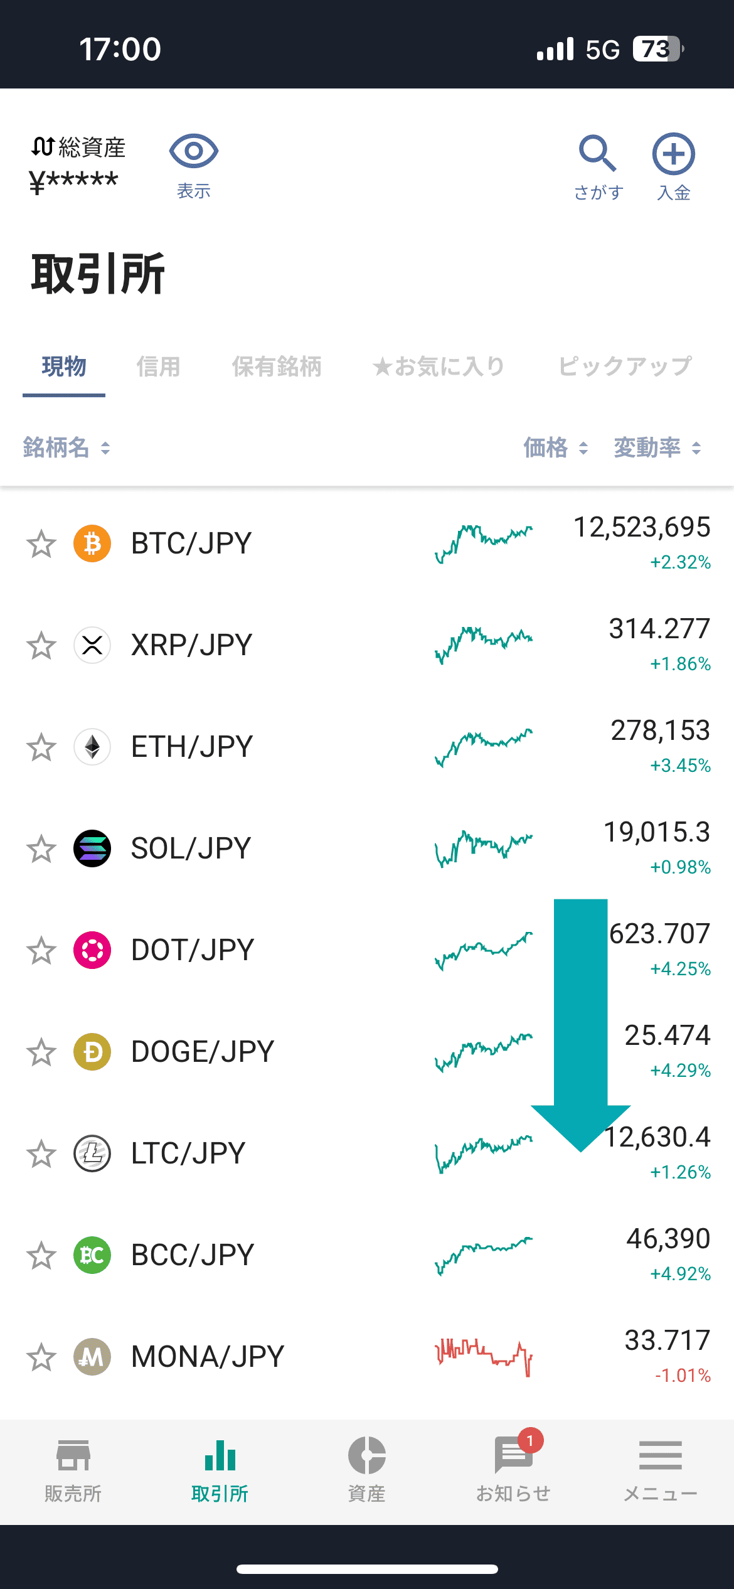Open the 販売所 store icon
The width and height of the screenshot is (734, 1589).
click(x=73, y=1456)
